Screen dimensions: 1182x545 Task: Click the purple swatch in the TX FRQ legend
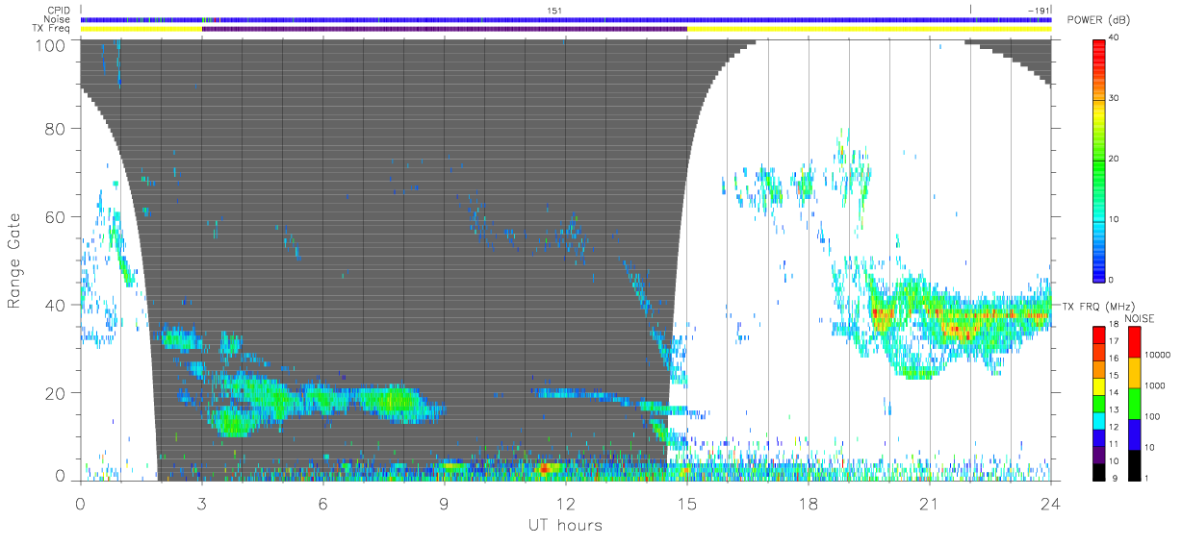click(x=1099, y=455)
